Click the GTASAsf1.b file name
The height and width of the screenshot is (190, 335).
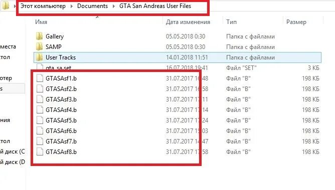coord(61,78)
